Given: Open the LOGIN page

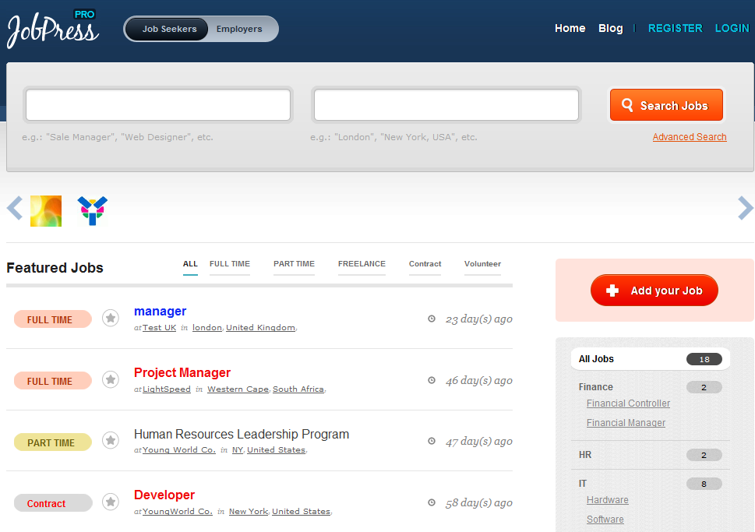Looking at the screenshot, I should 732,28.
